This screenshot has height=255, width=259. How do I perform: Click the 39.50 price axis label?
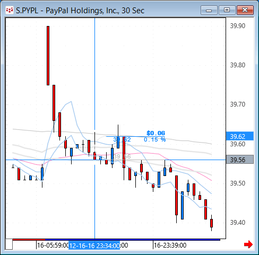click(x=238, y=183)
